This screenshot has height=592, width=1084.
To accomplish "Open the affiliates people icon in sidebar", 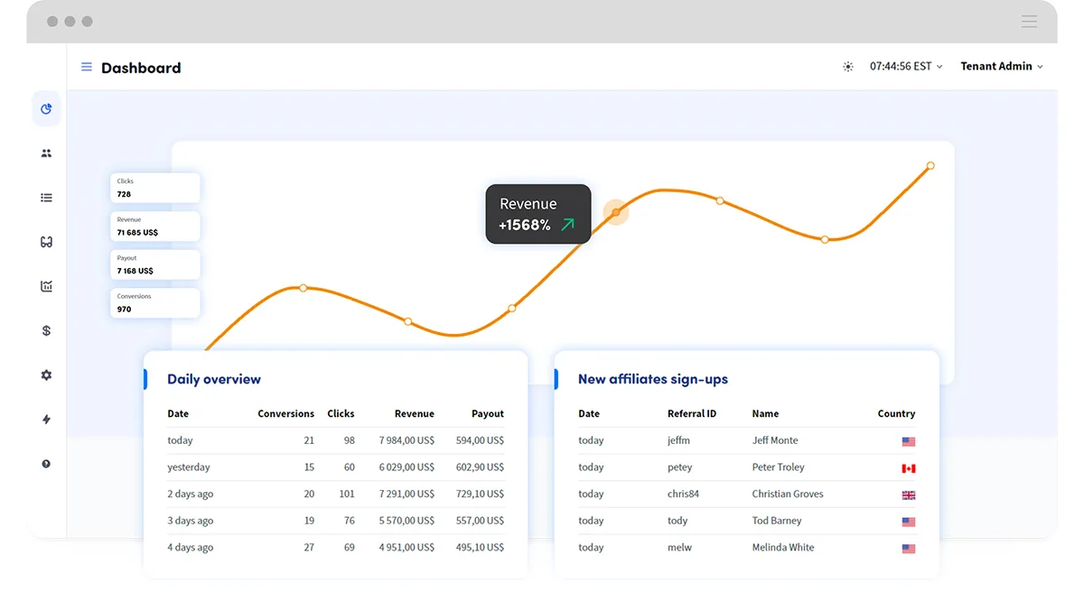I will pos(46,153).
